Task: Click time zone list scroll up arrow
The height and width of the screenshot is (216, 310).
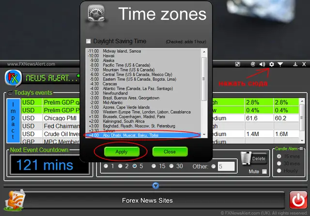Action: [x=204, y=52]
